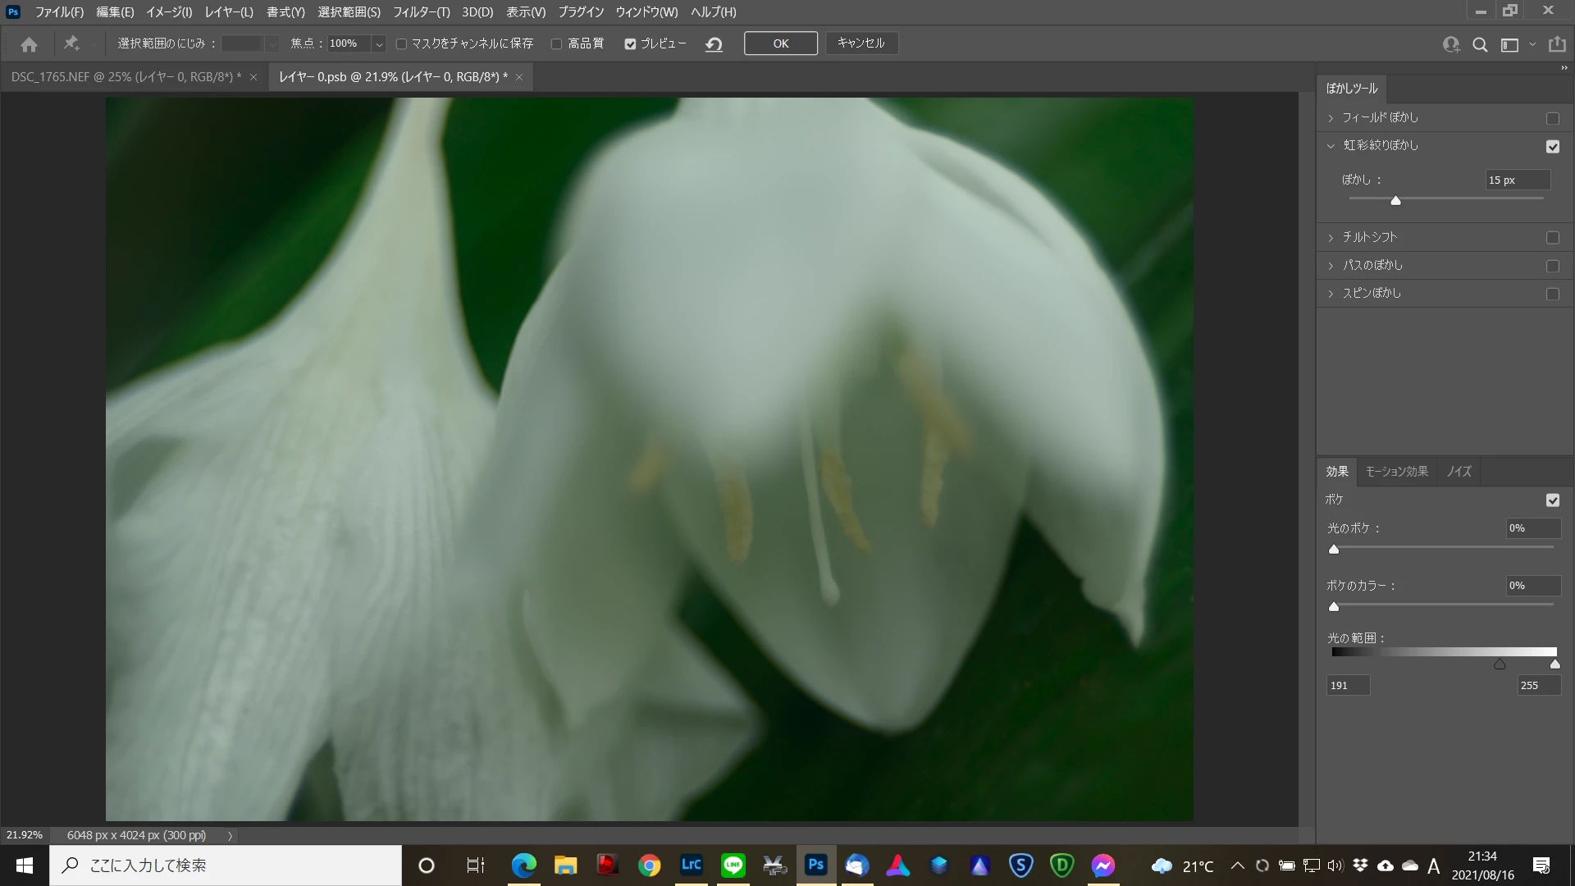This screenshot has height=886, width=1575.
Task: Click the OK button
Action: tap(780, 43)
